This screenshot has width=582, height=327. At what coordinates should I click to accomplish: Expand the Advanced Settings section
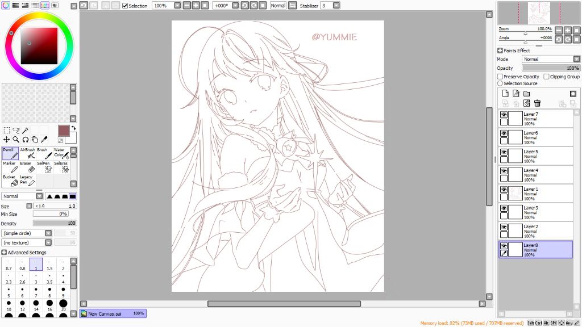[5, 253]
